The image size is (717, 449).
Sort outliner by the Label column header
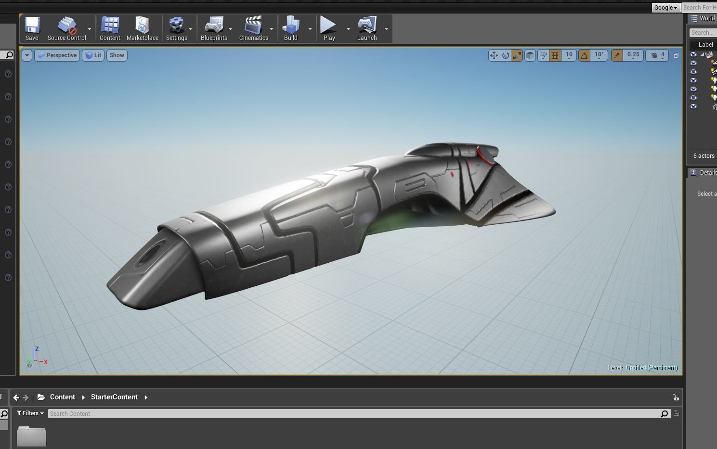[705, 45]
